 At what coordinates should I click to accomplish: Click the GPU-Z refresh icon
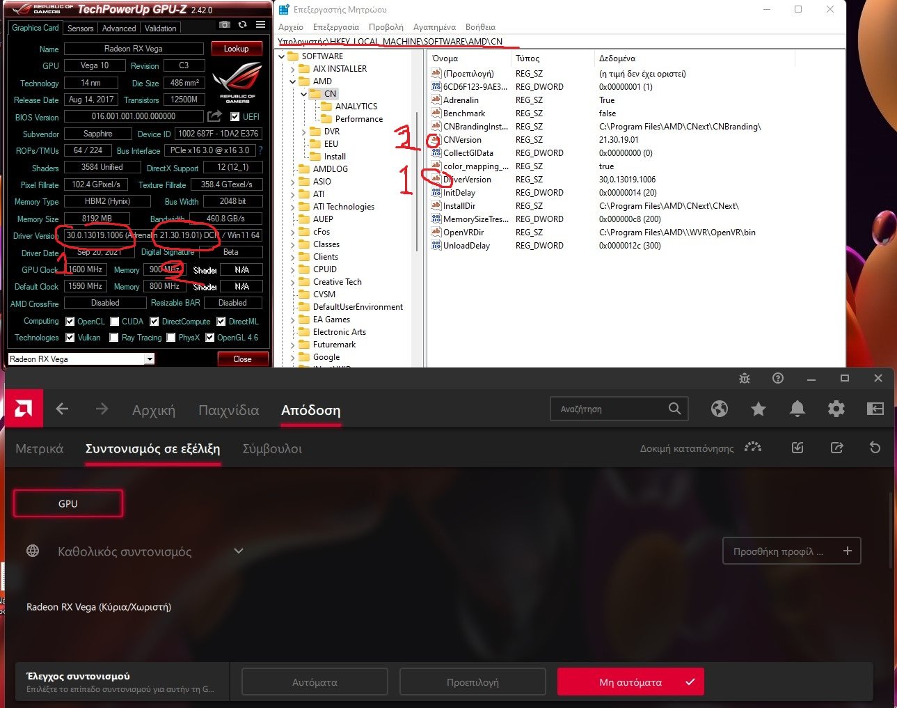pos(242,24)
